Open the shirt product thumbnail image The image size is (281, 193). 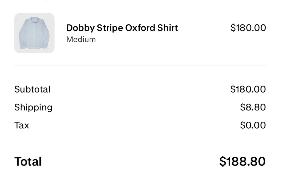coord(34,33)
